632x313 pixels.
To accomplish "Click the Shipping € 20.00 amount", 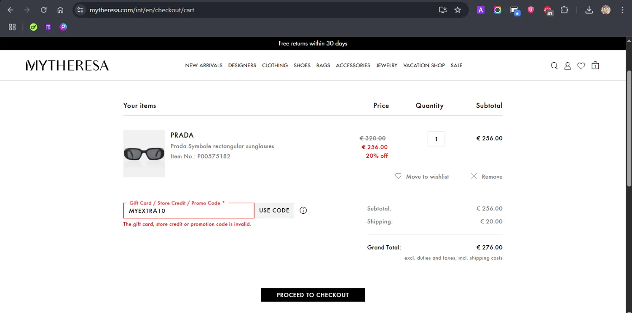I will coord(491,222).
